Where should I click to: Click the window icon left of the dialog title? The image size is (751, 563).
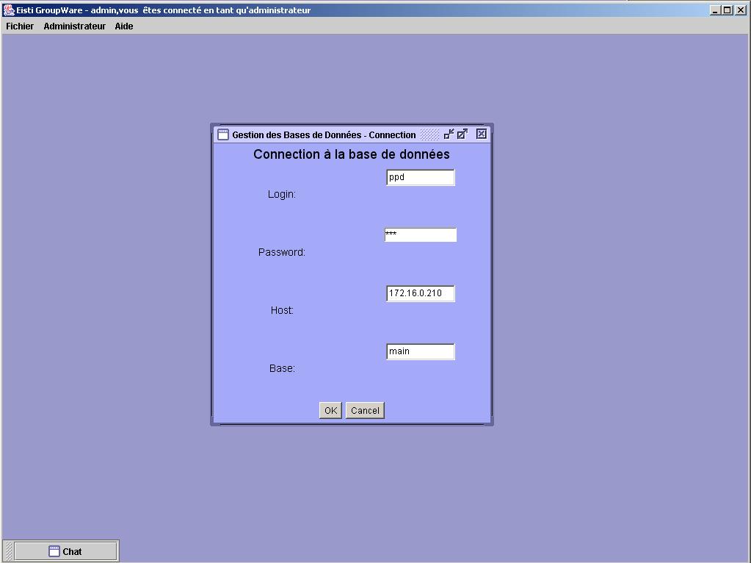pyautogui.click(x=223, y=135)
